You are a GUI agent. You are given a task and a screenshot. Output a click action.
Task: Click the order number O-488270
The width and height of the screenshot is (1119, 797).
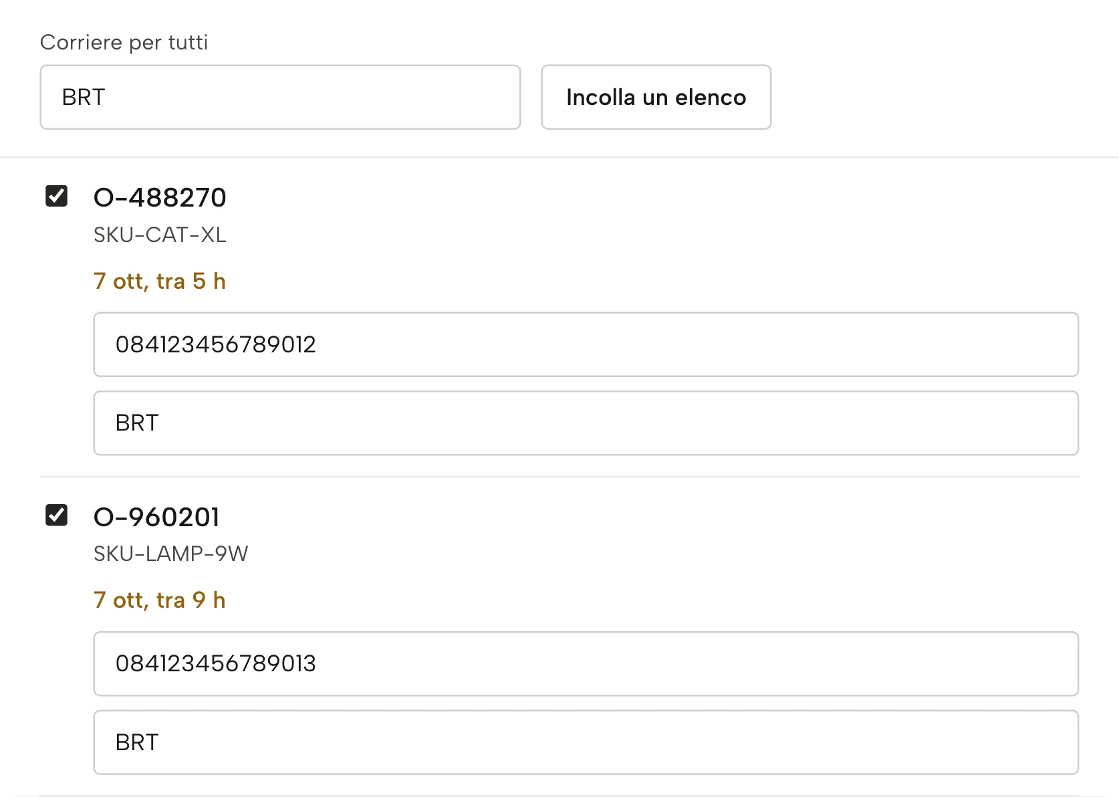click(x=160, y=197)
